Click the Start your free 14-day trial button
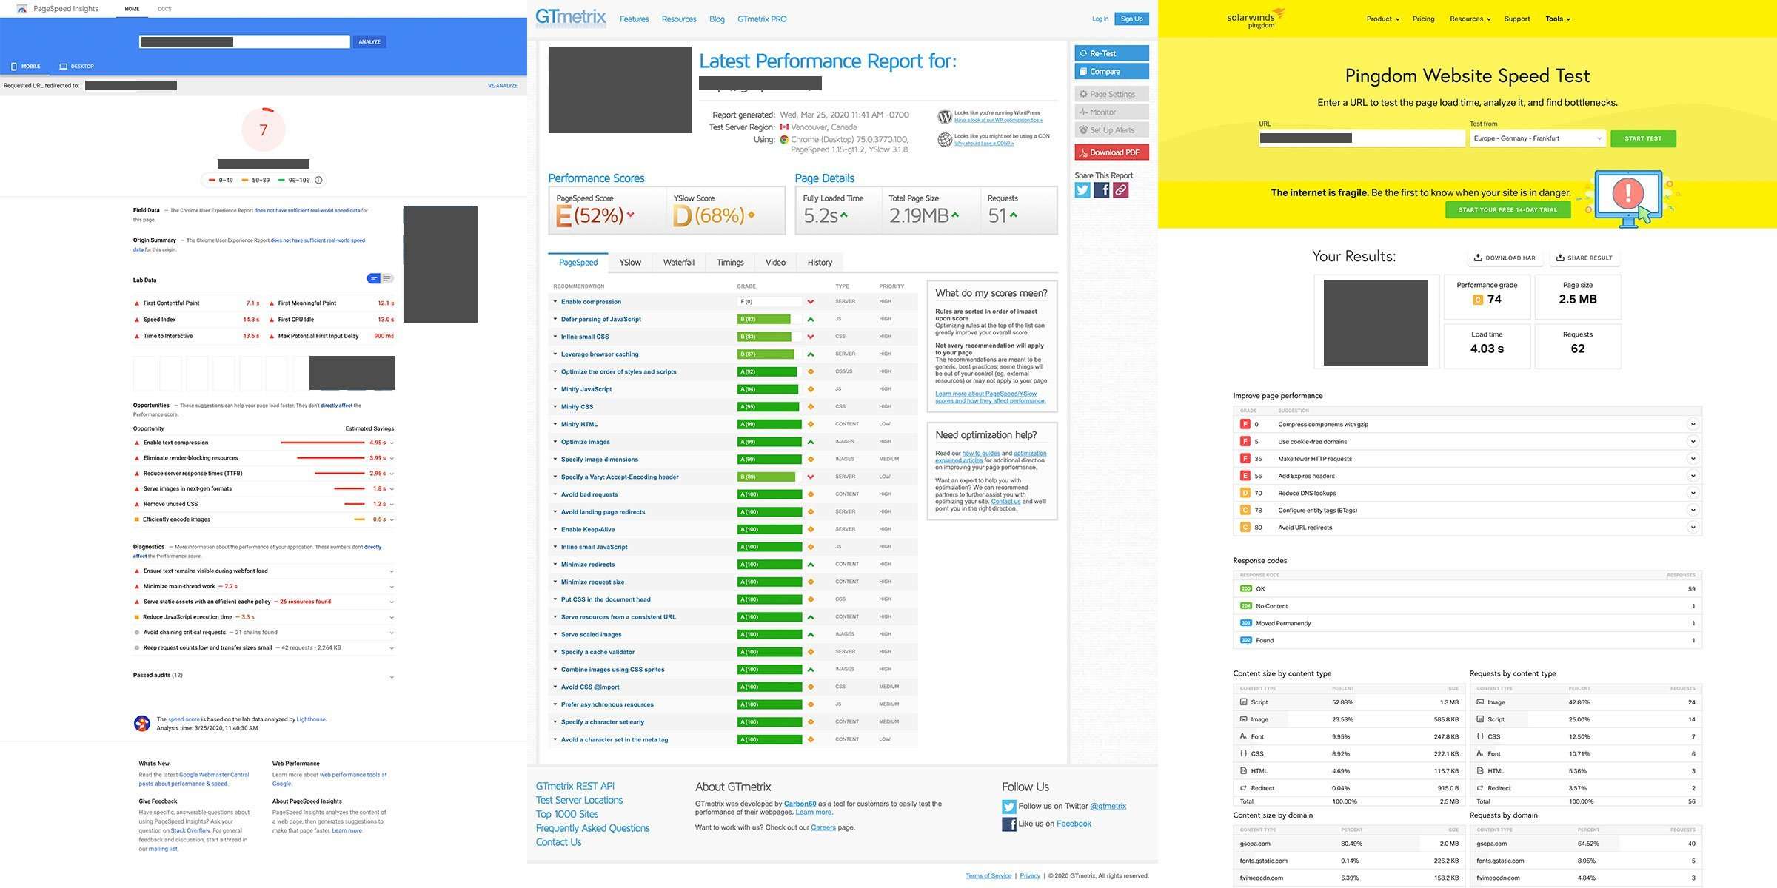 point(1507,210)
